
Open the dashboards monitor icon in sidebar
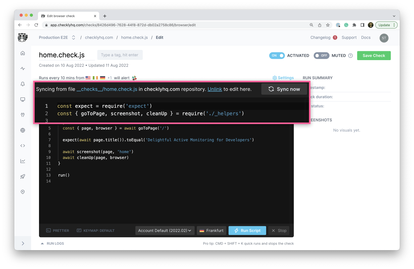23,99
